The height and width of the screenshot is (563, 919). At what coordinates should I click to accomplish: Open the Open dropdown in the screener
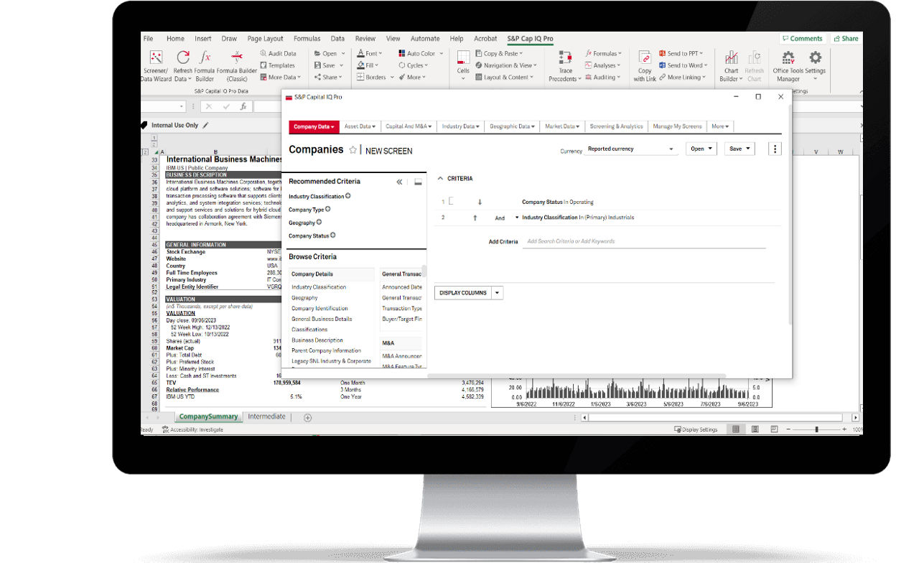click(701, 149)
